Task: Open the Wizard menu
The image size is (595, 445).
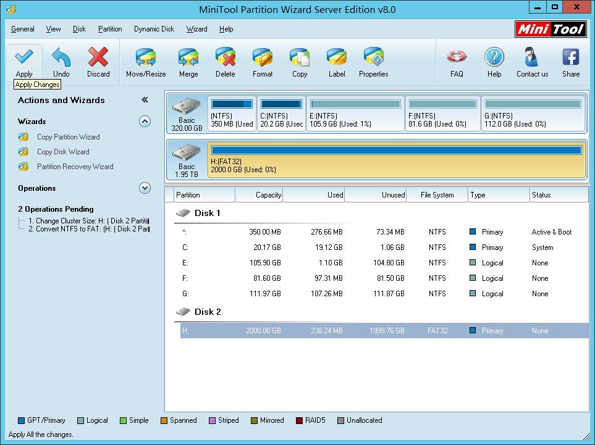Action: (x=196, y=29)
